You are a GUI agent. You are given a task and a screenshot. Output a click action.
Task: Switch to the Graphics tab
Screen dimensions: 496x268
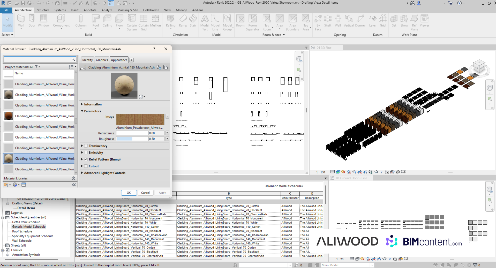tap(102, 60)
